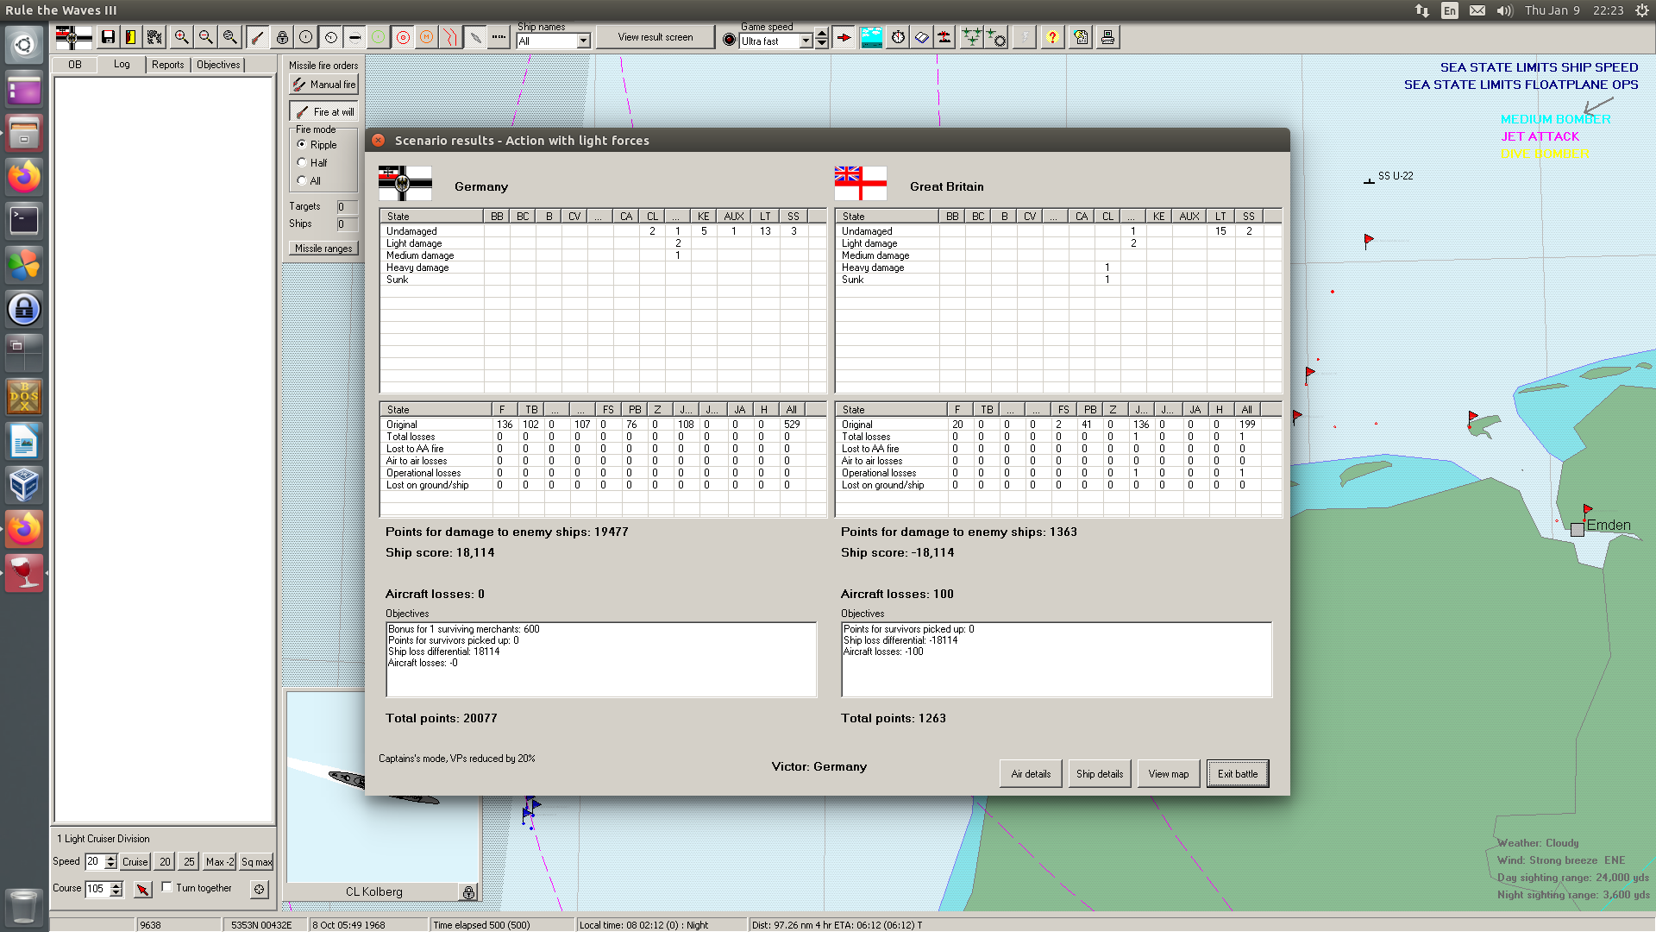This screenshot has width=1656, height=932.
Task: Open the Ship names dropdown
Action: click(584, 41)
